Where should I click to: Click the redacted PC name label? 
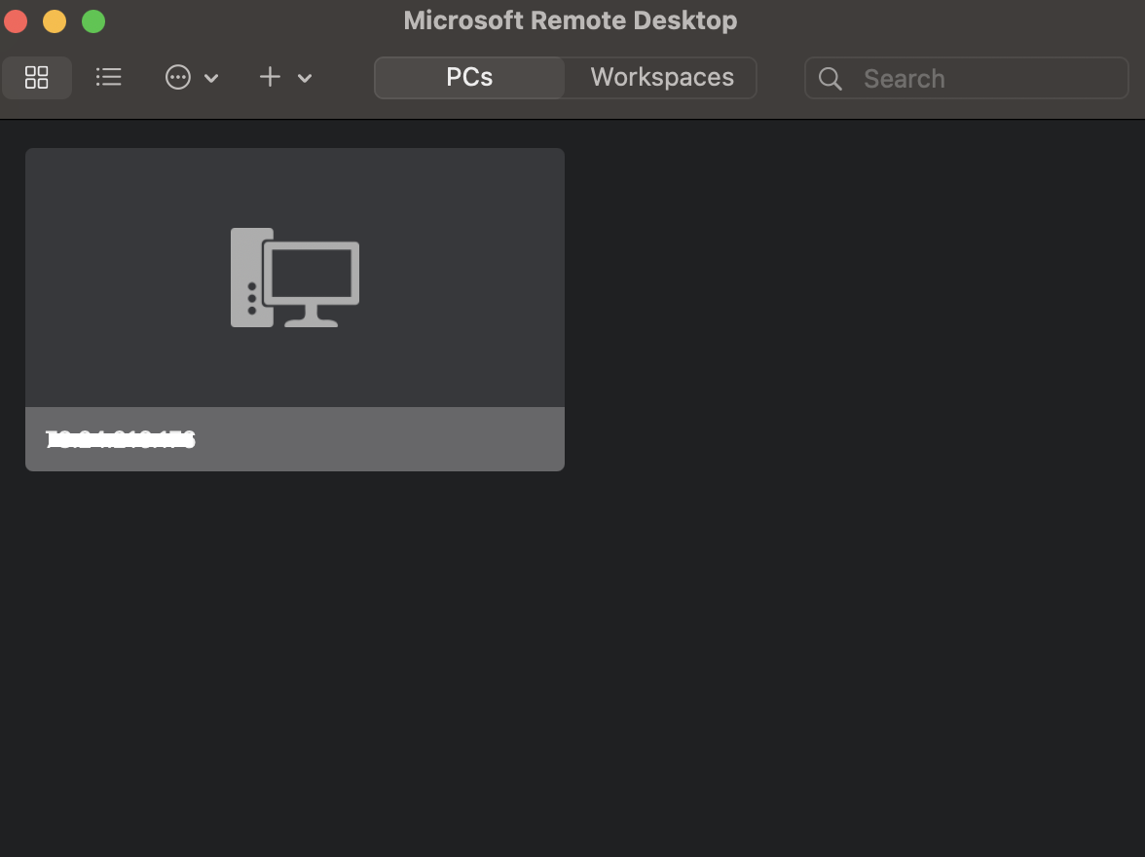121,439
